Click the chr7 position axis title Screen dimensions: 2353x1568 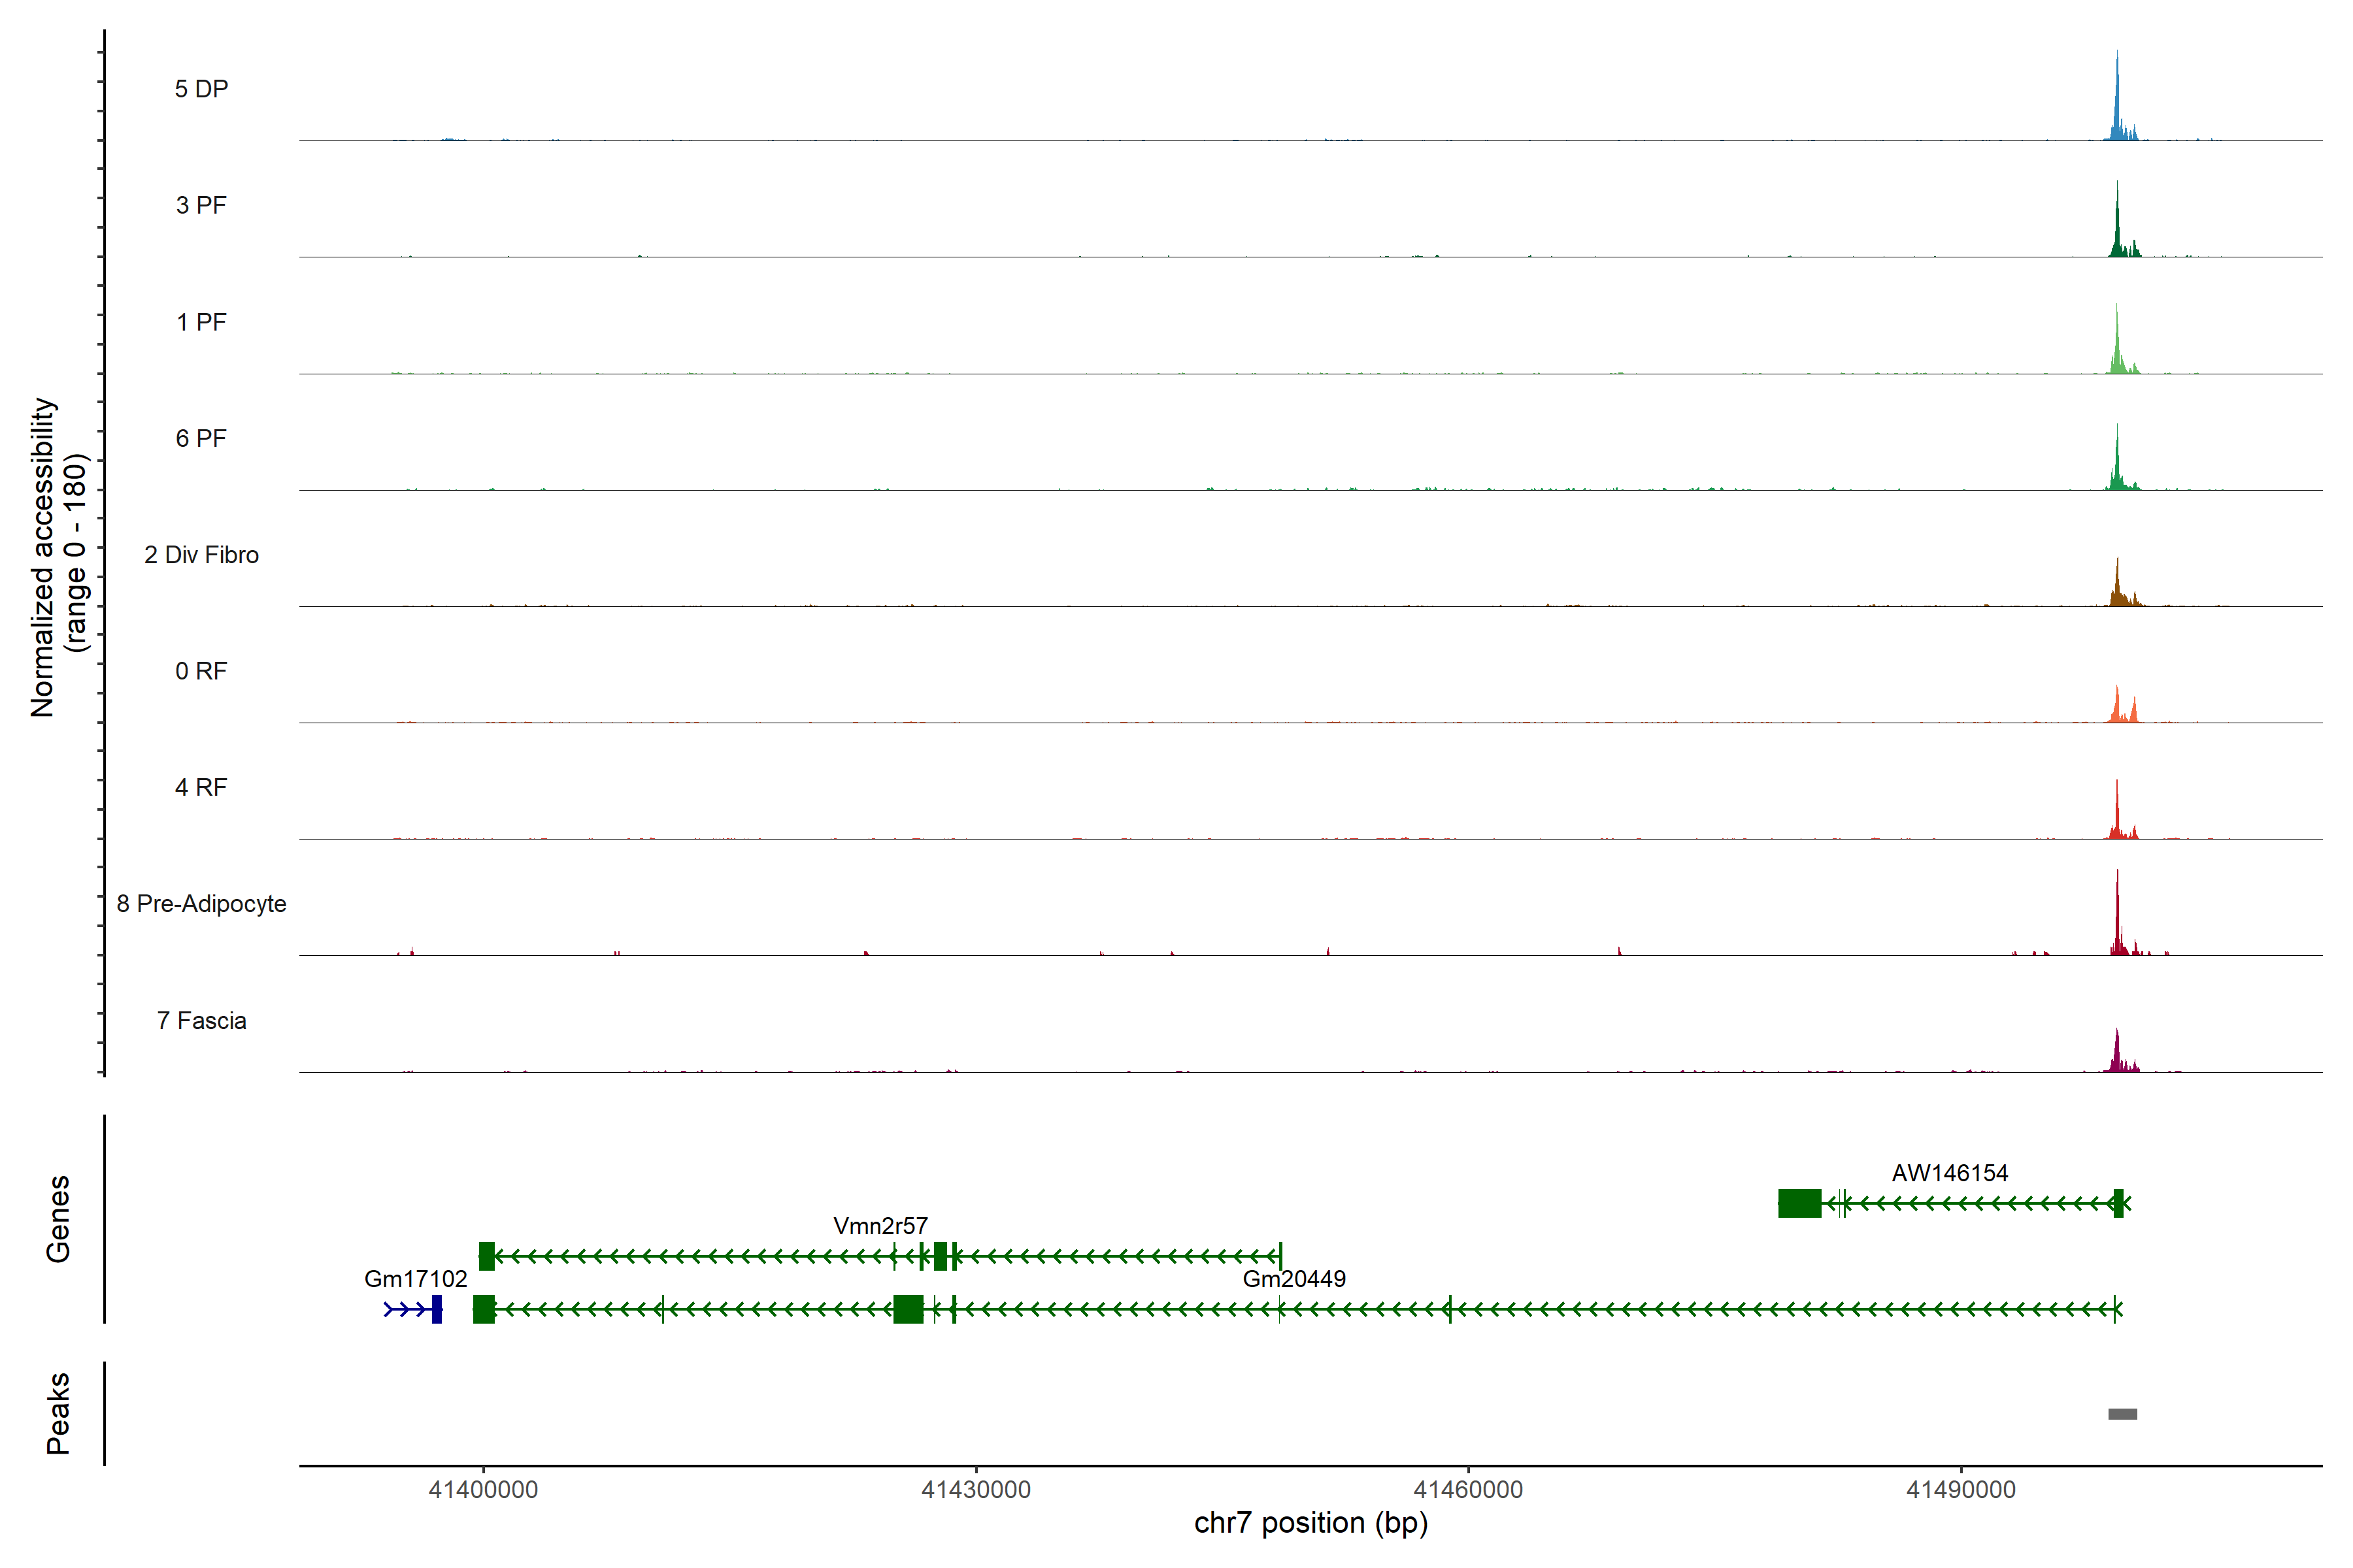(1310, 1523)
